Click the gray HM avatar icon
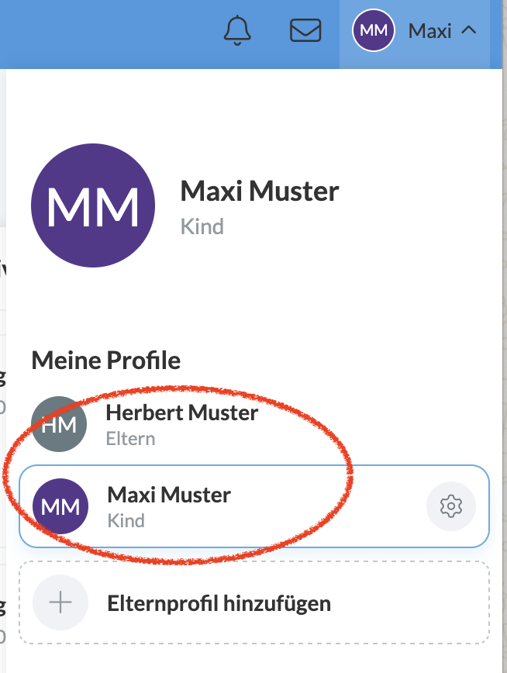This screenshot has height=673, width=507. (59, 424)
